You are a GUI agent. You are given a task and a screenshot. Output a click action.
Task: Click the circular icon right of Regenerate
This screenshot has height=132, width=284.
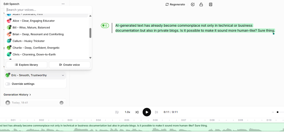[x=193, y=5]
